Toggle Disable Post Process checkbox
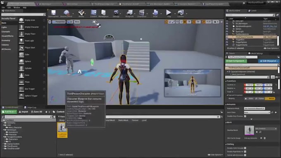This screenshot has width=281, height=158. (245, 116)
